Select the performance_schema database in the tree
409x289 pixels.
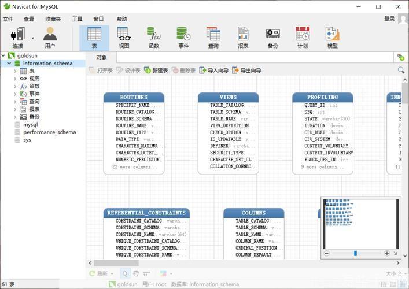coord(50,132)
